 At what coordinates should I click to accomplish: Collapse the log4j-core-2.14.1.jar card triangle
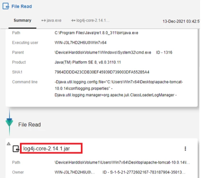click(x=9, y=144)
